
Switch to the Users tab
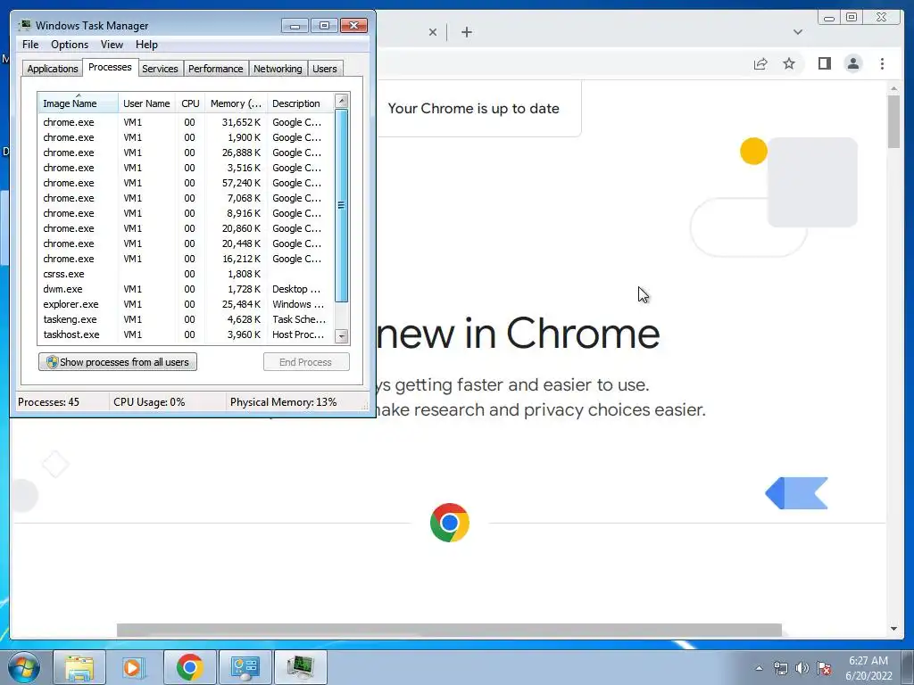[325, 69]
